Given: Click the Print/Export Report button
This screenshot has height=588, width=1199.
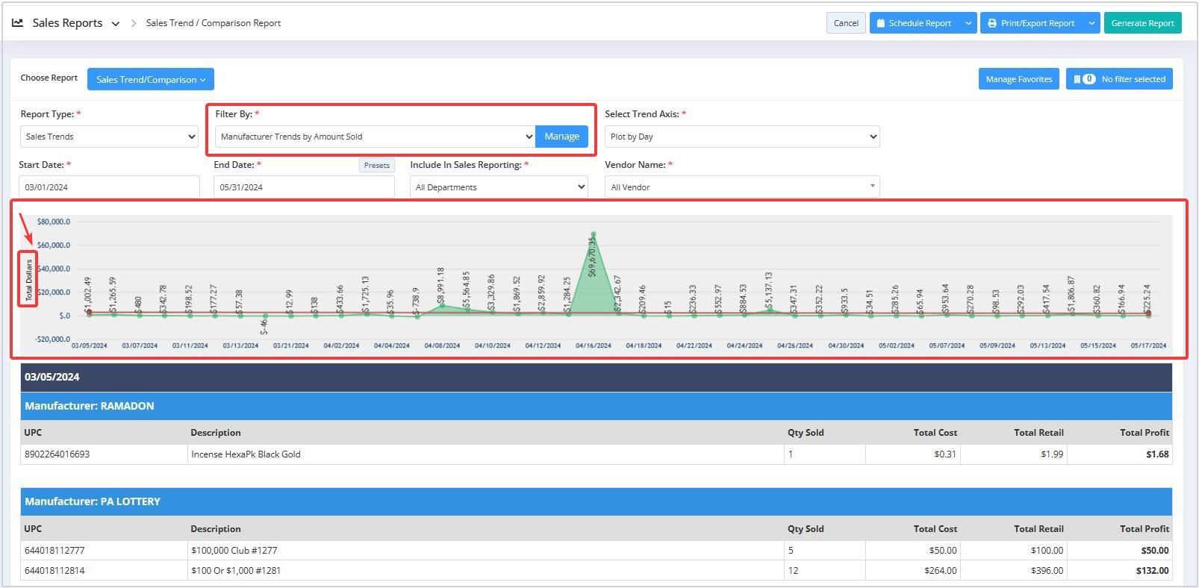Looking at the screenshot, I should [x=1031, y=23].
